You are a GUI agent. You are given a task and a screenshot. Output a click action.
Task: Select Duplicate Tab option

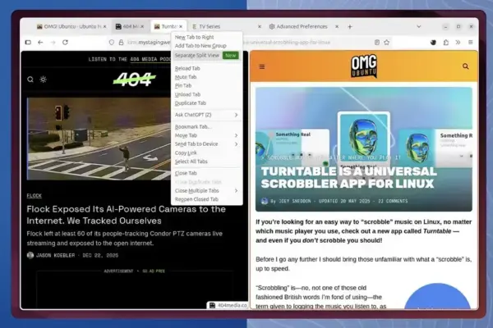tap(206, 103)
